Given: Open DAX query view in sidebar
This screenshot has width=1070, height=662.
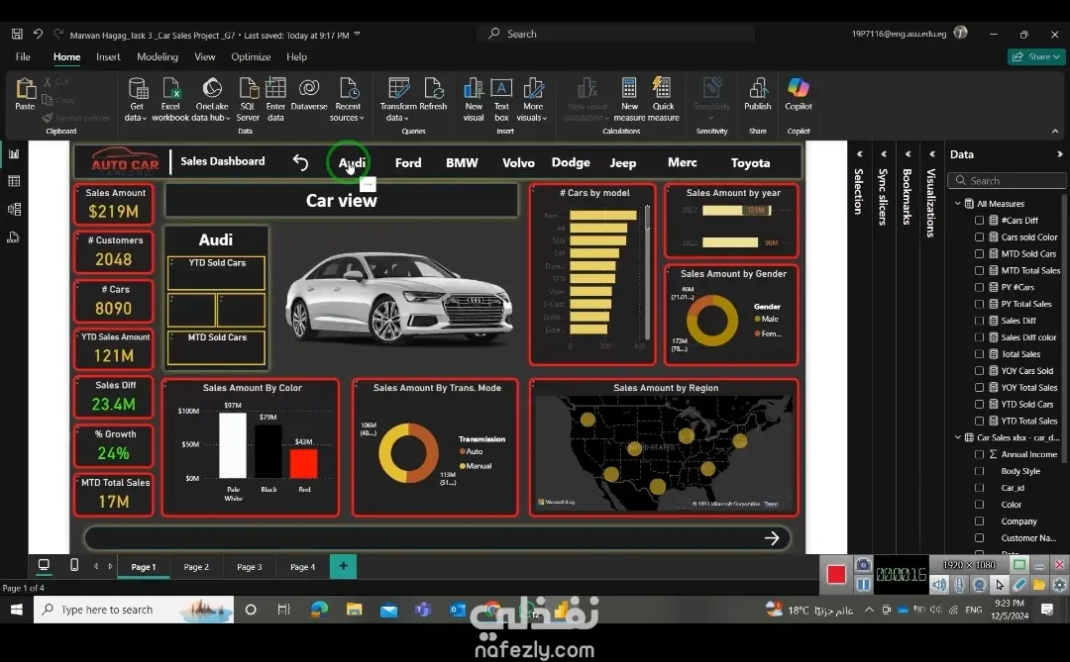Looking at the screenshot, I should pyautogui.click(x=14, y=237).
